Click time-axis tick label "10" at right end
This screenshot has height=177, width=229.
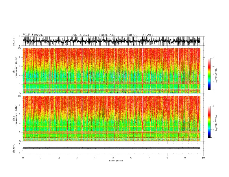click(x=203, y=158)
